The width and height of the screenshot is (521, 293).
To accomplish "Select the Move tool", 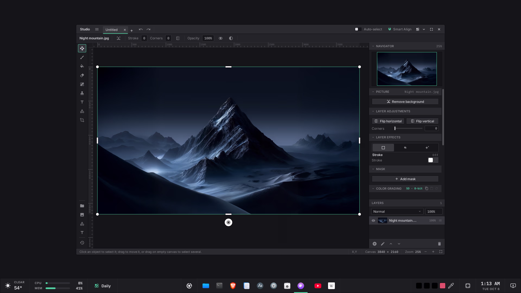I will coord(82,48).
